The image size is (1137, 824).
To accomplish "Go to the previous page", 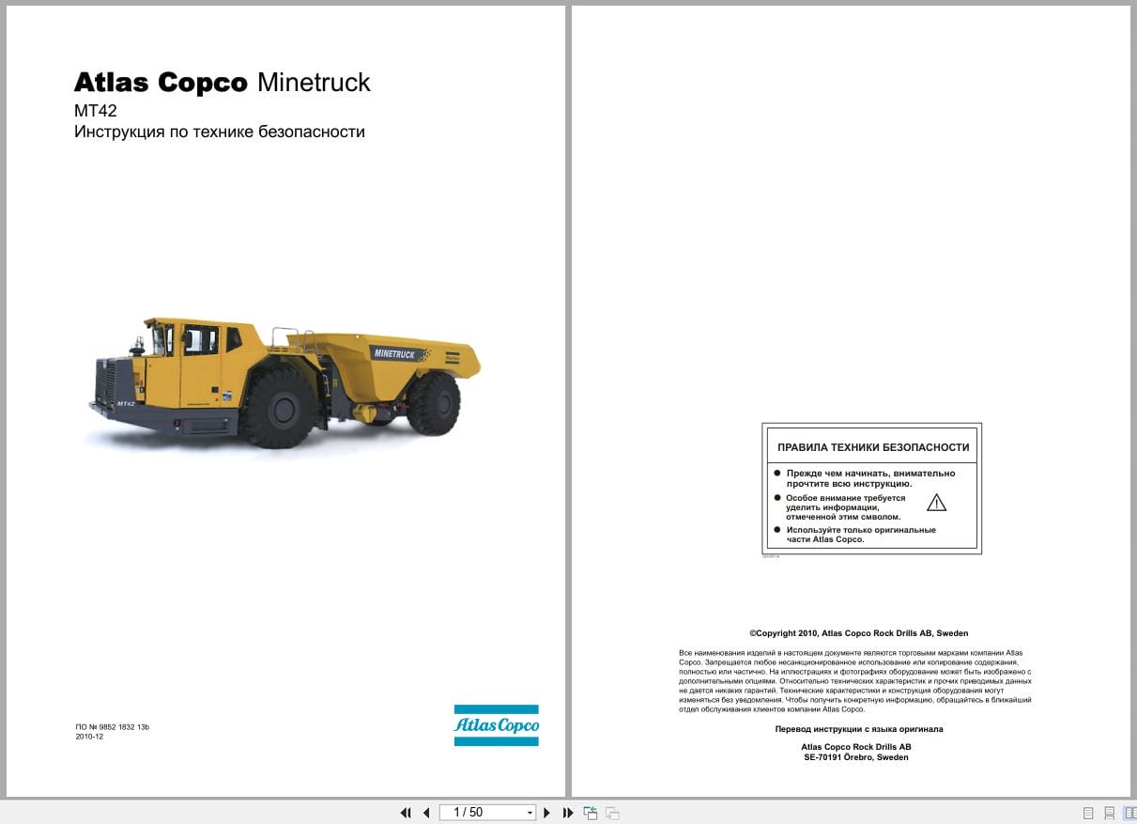I will coord(426,813).
